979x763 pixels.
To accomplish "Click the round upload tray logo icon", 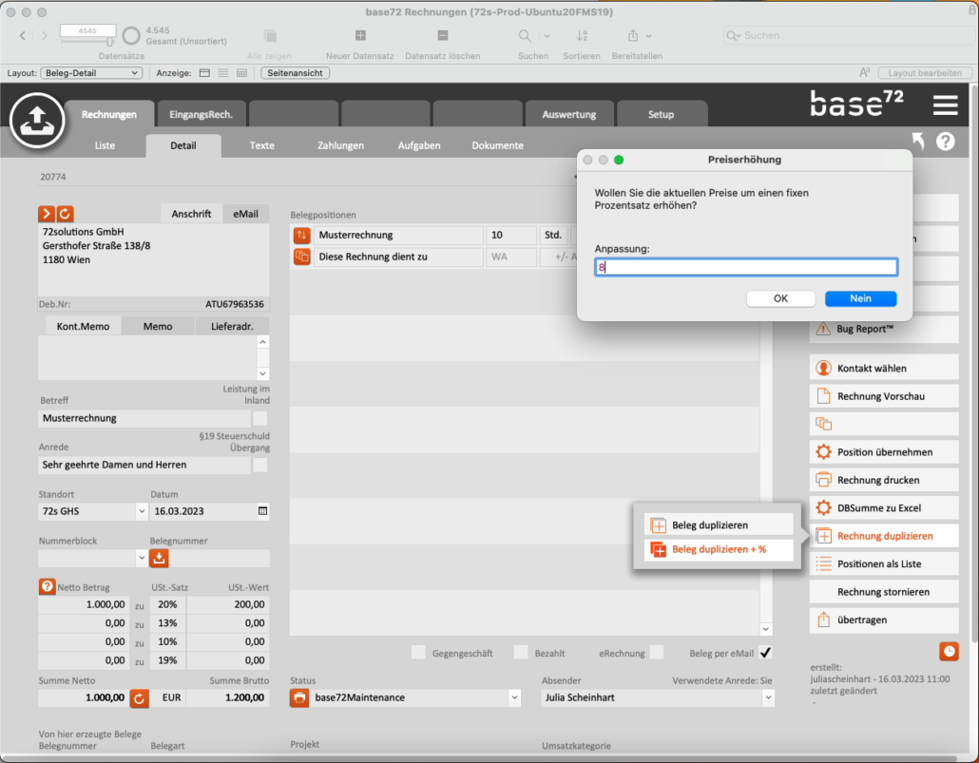I will pyautogui.click(x=37, y=120).
